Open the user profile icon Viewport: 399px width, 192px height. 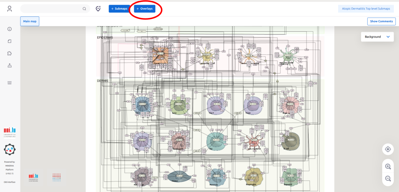pyautogui.click(x=10, y=9)
